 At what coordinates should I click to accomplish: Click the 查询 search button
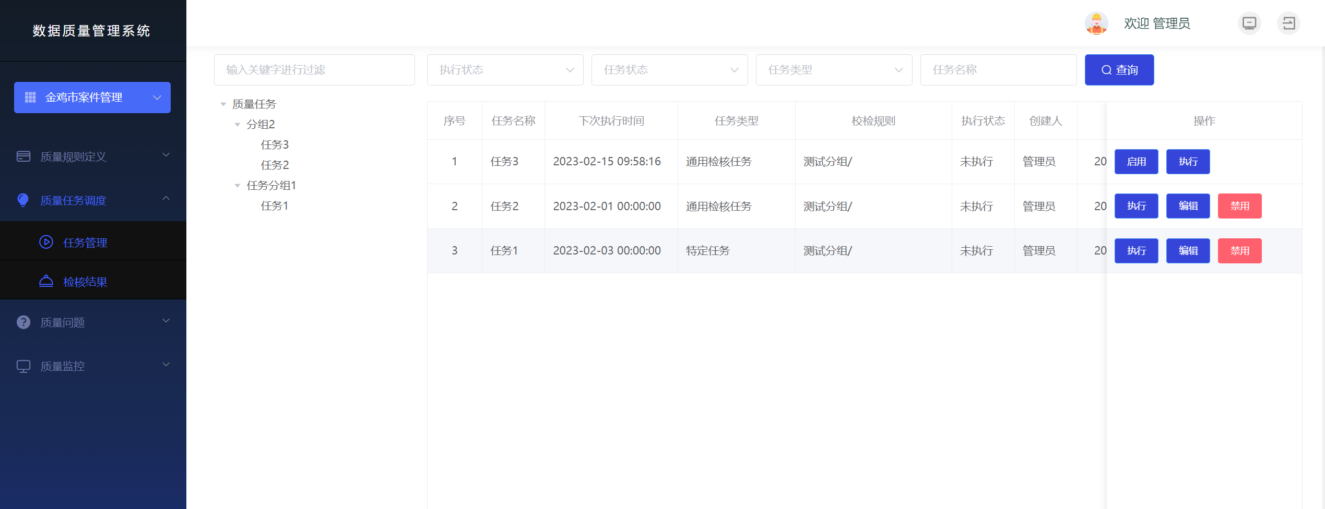(x=1119, y=70)
